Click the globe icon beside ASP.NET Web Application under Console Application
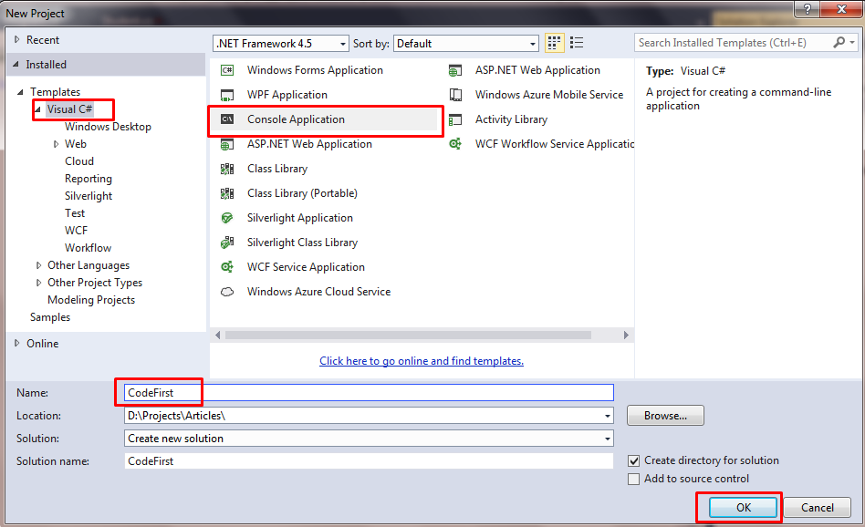865x527 pixels. click(227, 144)
